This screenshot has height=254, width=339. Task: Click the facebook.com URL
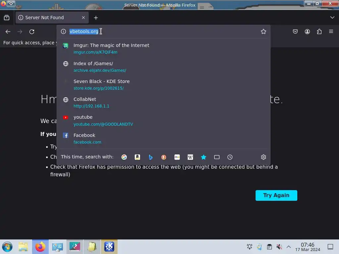(x=87, y=142)
